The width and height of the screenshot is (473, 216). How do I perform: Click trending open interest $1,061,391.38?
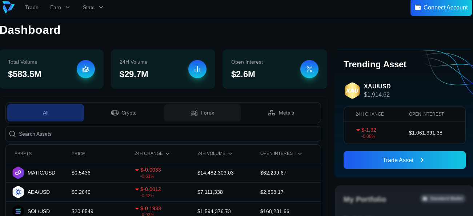click(426, 133)
